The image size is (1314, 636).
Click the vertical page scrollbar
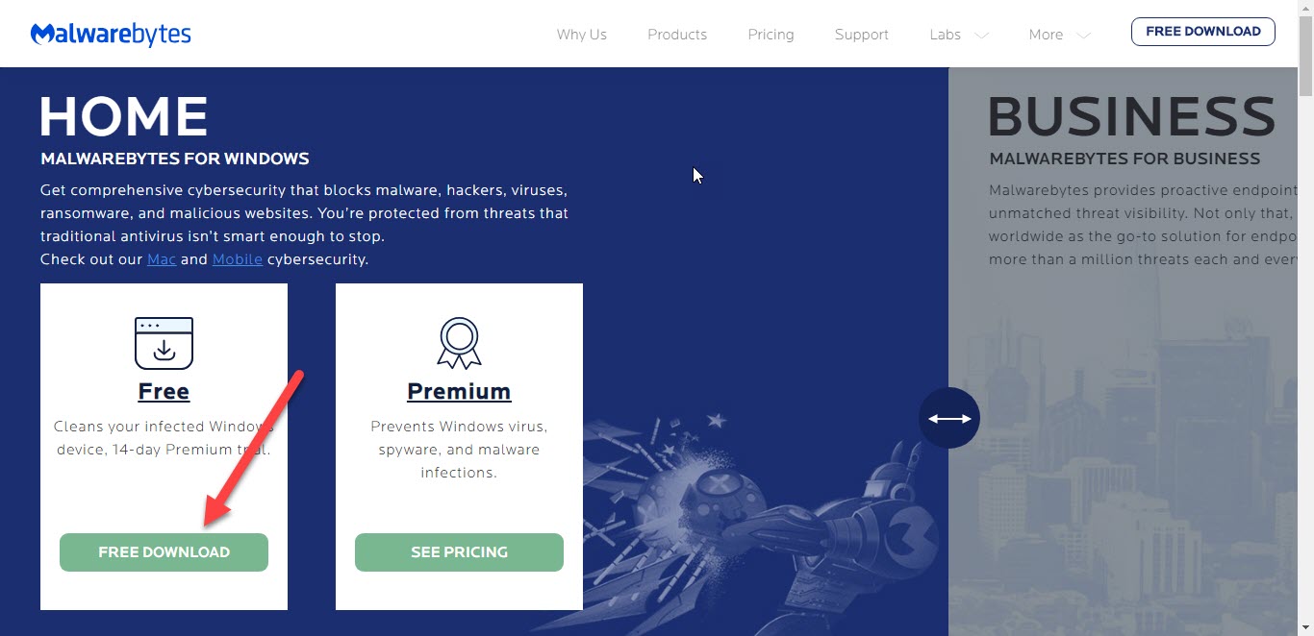[1305, 318]
